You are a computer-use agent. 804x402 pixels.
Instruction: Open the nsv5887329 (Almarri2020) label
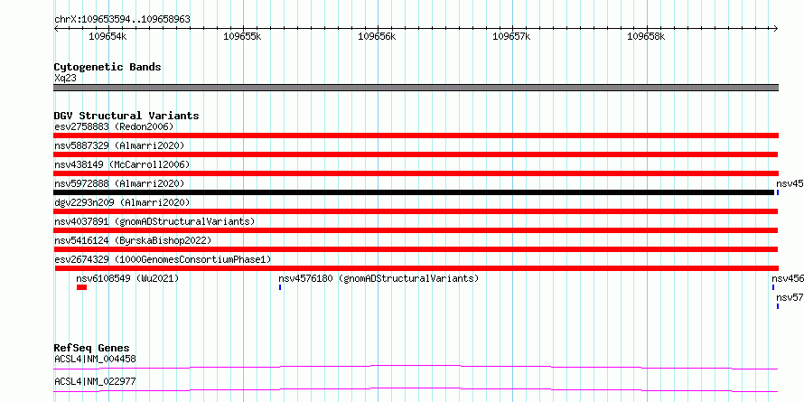[x=119, y=145]
